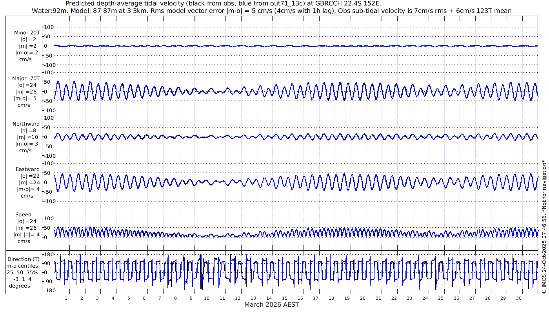Select the 'Major -70T' panel label
Viewport: 549px width, 313px height.
(26, 79)
